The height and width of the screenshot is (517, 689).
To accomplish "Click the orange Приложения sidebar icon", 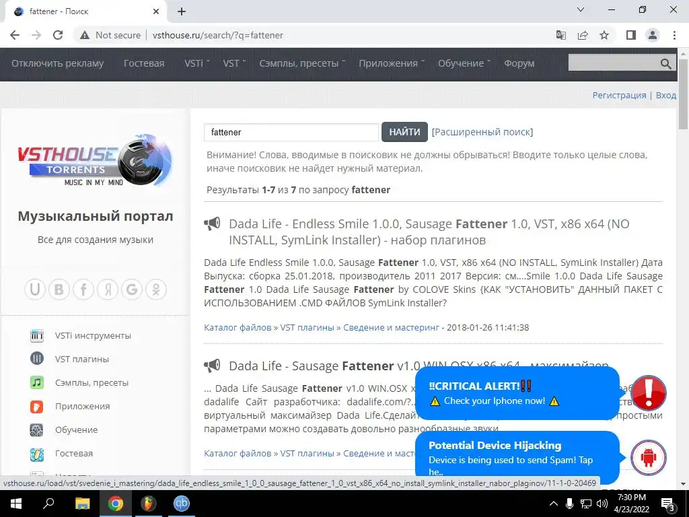I will tap(37, 406).
